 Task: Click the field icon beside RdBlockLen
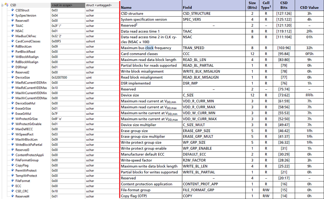(x=12, y=46)
